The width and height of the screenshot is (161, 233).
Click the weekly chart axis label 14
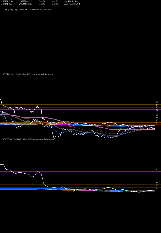tap(157, 110)
